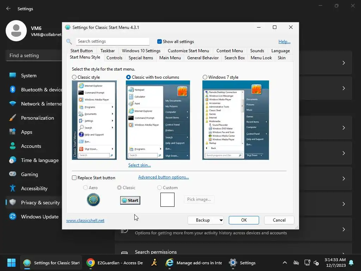Click the back arrow in Settings window
This screenshot has width=361, height=271.
(8, 8)
